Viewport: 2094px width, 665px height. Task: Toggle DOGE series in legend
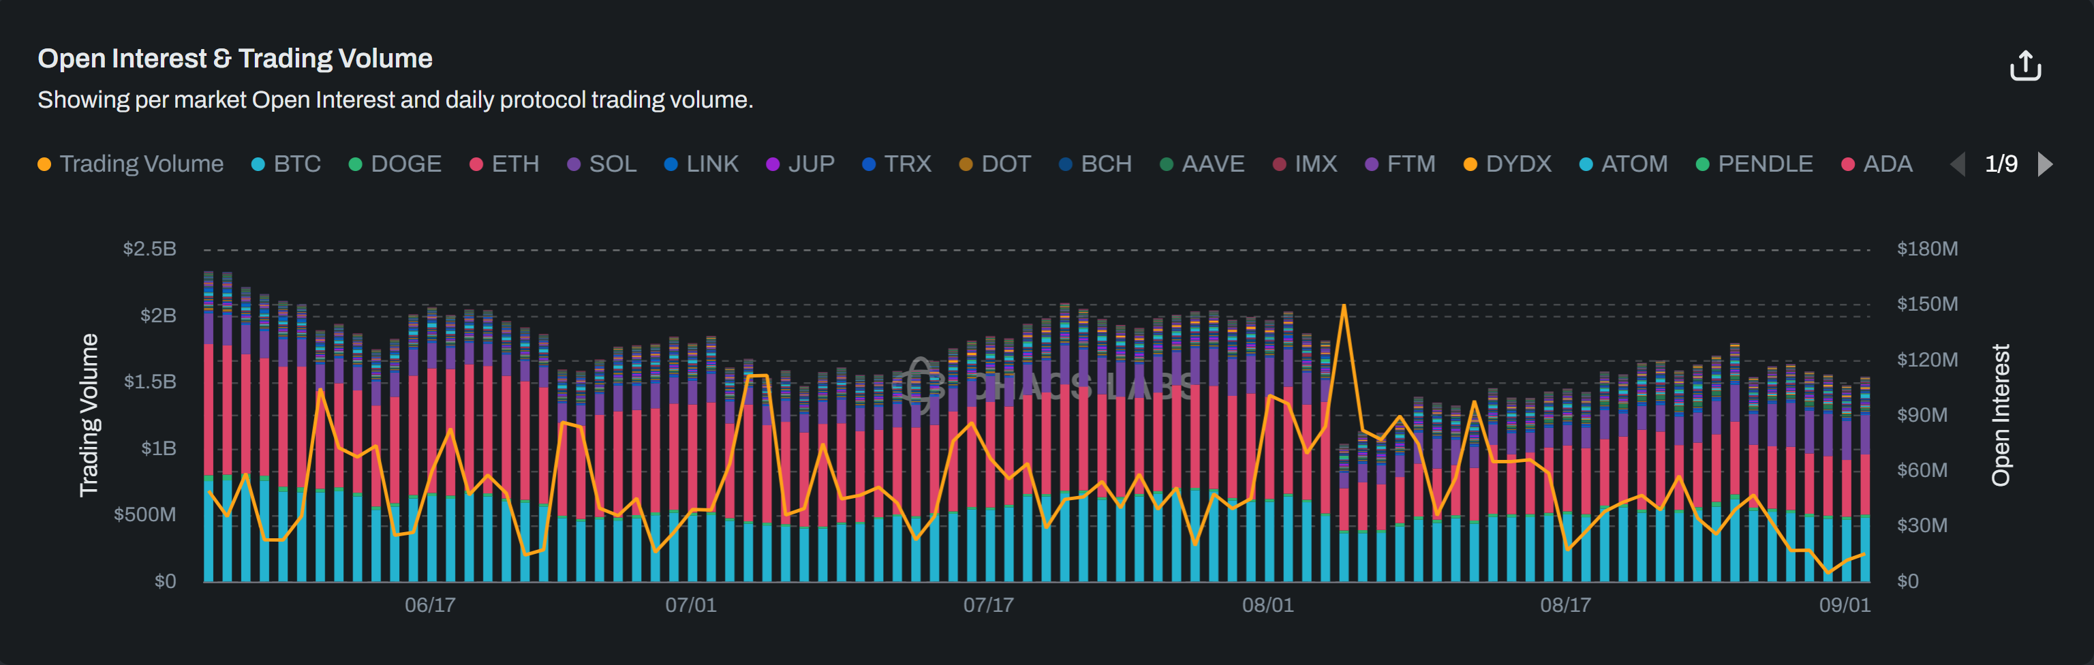[395, 164]
